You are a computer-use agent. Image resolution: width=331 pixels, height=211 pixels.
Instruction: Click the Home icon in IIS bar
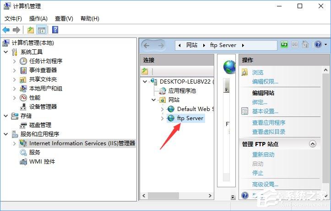click(x=305, y=44)
